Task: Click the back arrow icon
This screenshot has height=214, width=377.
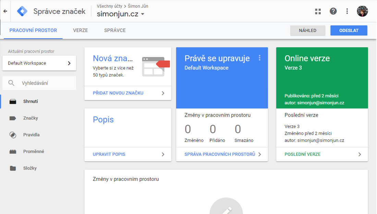Action: pyautogui.click(x=5, y=11)
